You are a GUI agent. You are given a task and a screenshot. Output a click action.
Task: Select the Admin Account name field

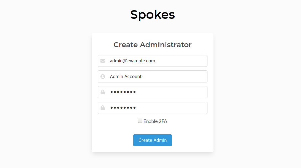152,76
